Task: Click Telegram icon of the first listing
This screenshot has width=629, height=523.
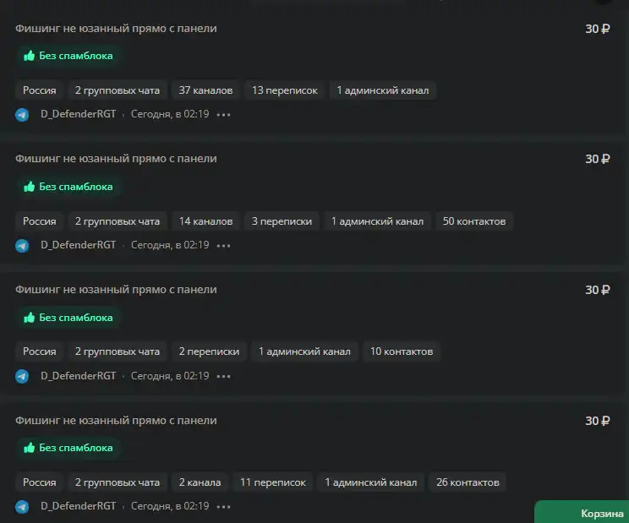Action: tap(22, 115)
